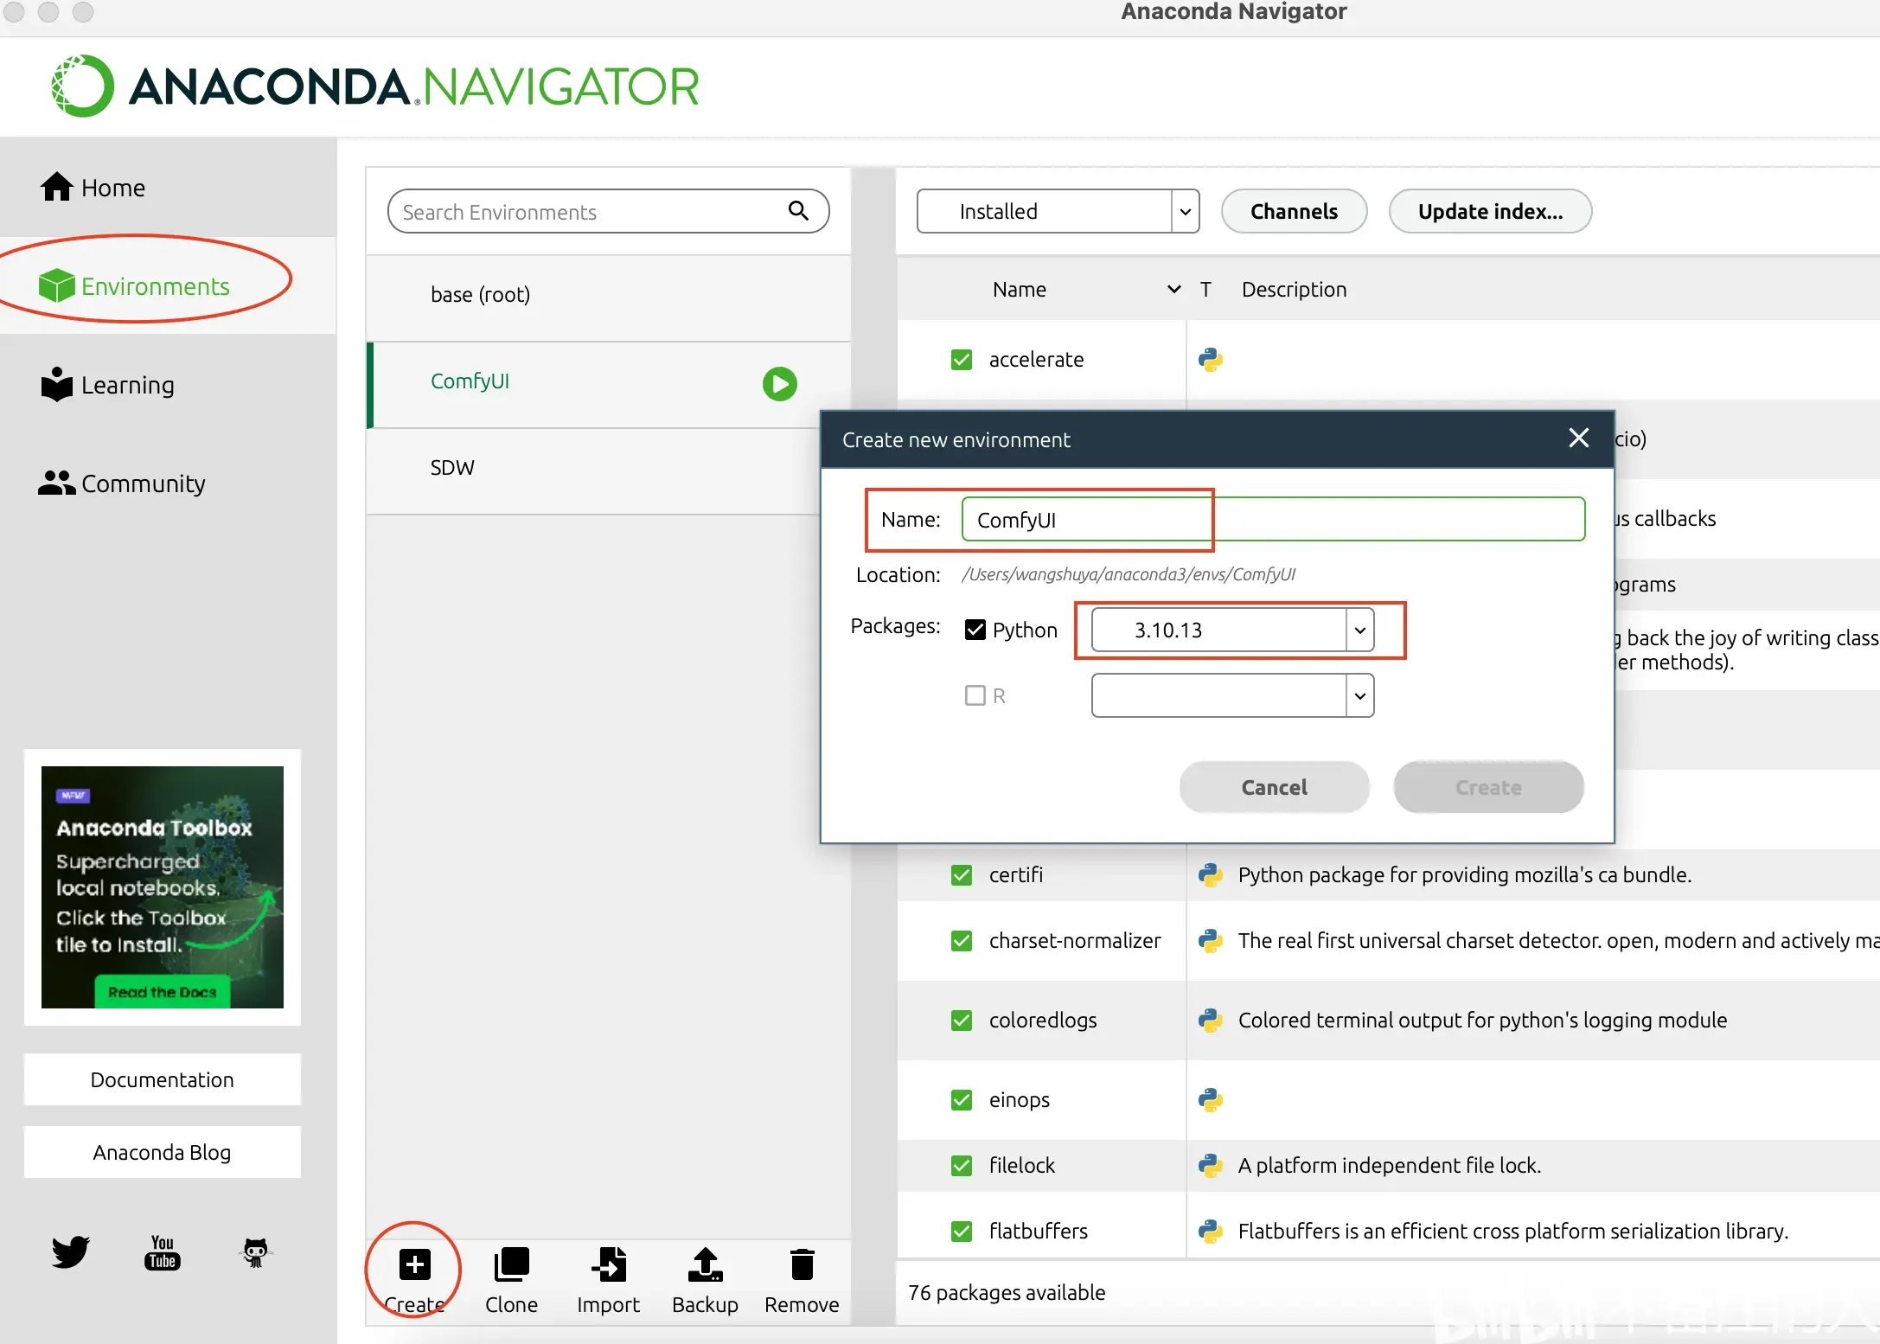Screen dimensions: 1880x1344
Task: Uncheck the flatbuffers package checkbox
Action: pyautogui.click(x=961, y=1232)
